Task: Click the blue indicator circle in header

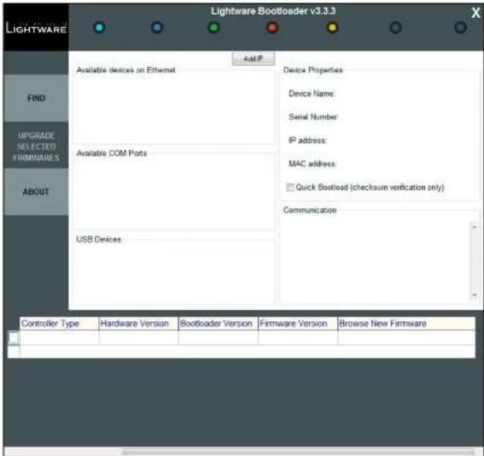Action: 157,28
